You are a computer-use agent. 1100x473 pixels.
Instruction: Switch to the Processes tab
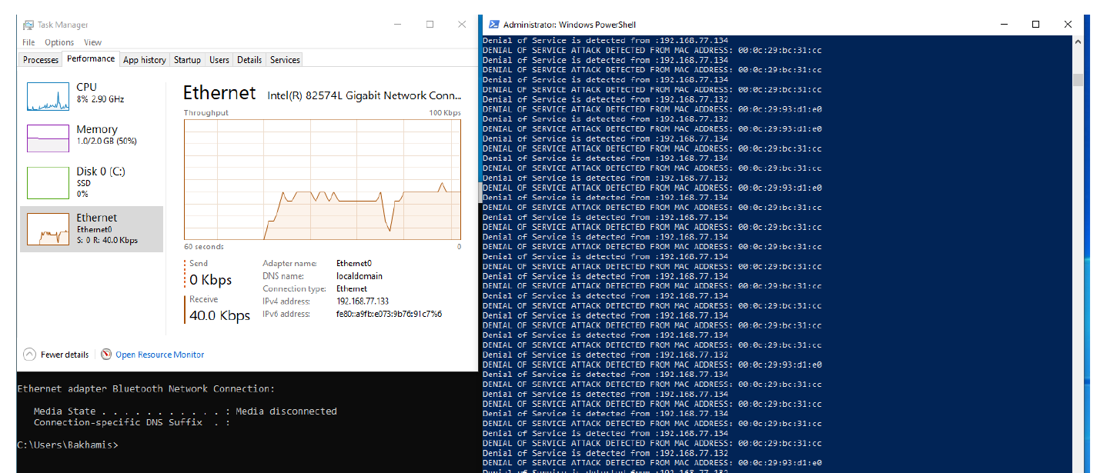(41, 59)
